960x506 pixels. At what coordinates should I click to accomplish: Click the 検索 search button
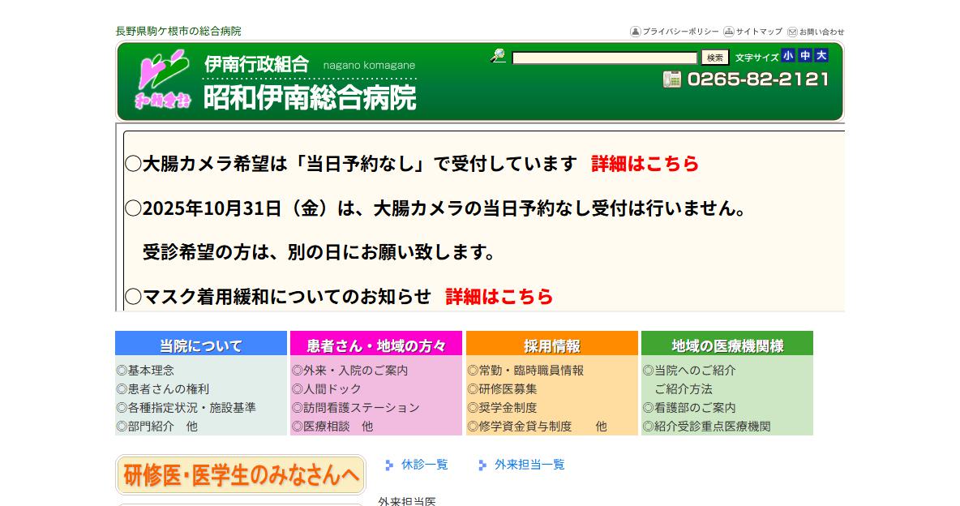[x=715, y=58]
